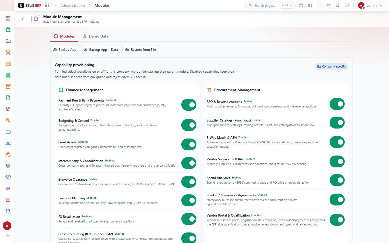This screenshot has width=389, height=243.
Task: Disable the Spend Analytics capability
Action: click(x=337, y=180)
